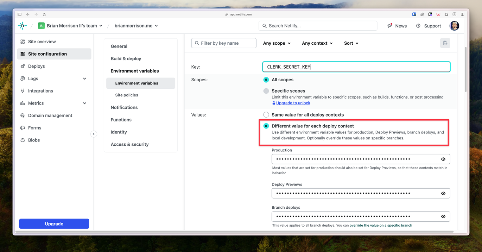
Task: Open Identity settings
Action: [119, 132]
